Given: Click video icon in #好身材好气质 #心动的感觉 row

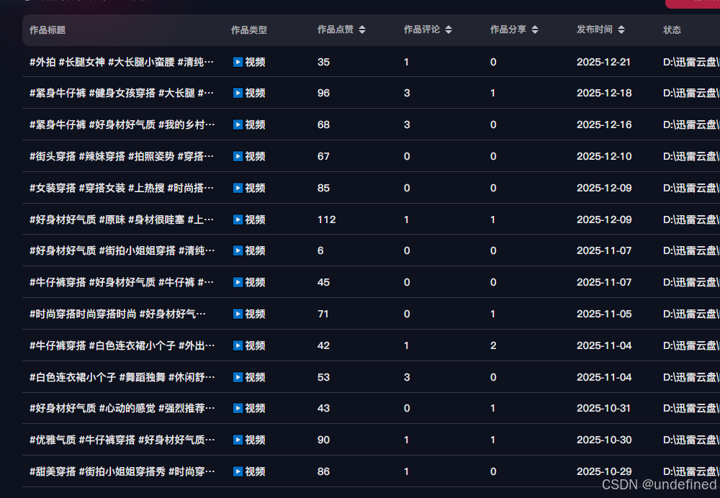Looking at the screenshot, I should 238,408.
